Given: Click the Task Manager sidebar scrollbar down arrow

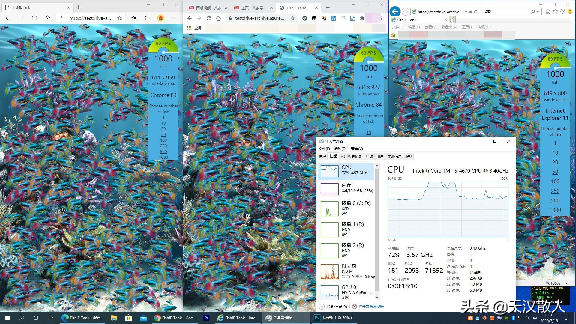Looking at the screenshot, I should click(377, 297).
